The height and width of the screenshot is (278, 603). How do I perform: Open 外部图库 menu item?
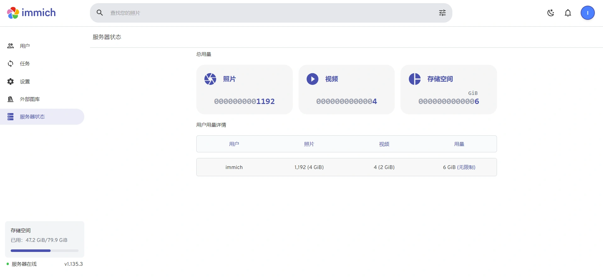[x=30, y=99]
